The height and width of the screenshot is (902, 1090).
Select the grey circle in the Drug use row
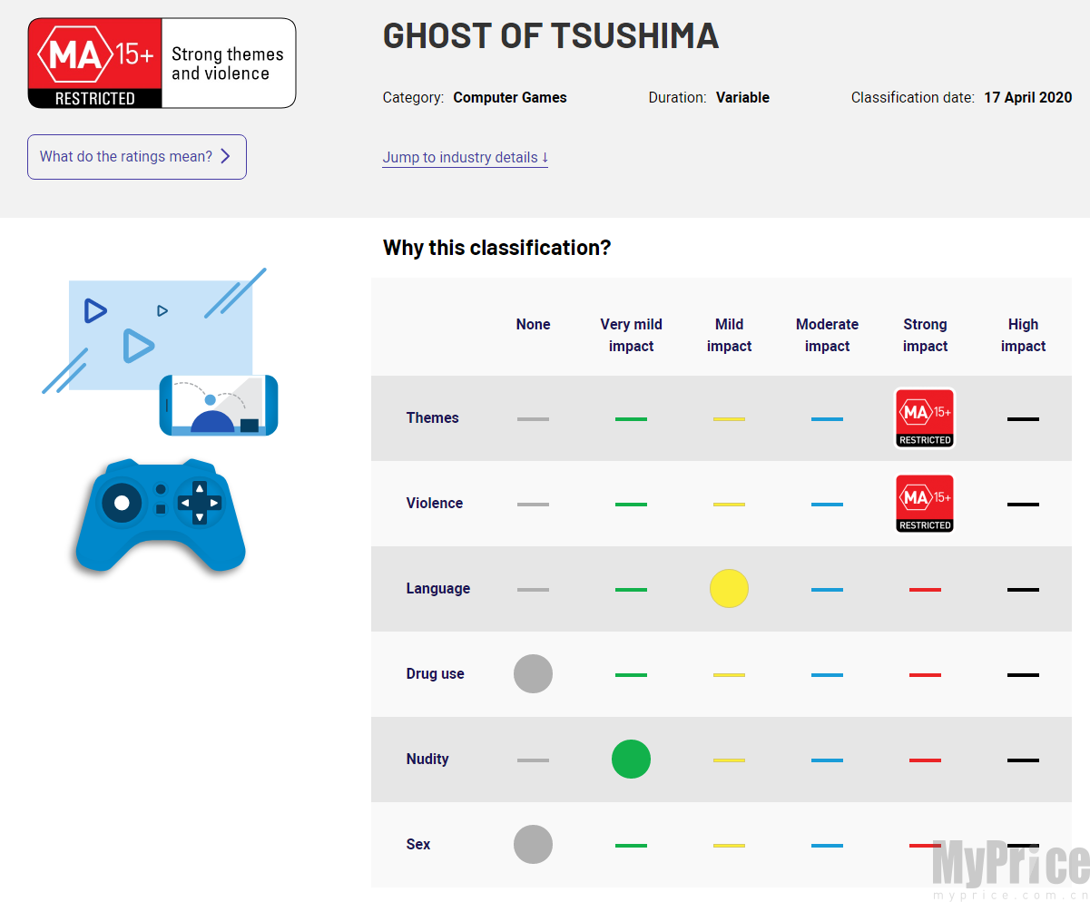coord(533,674)
